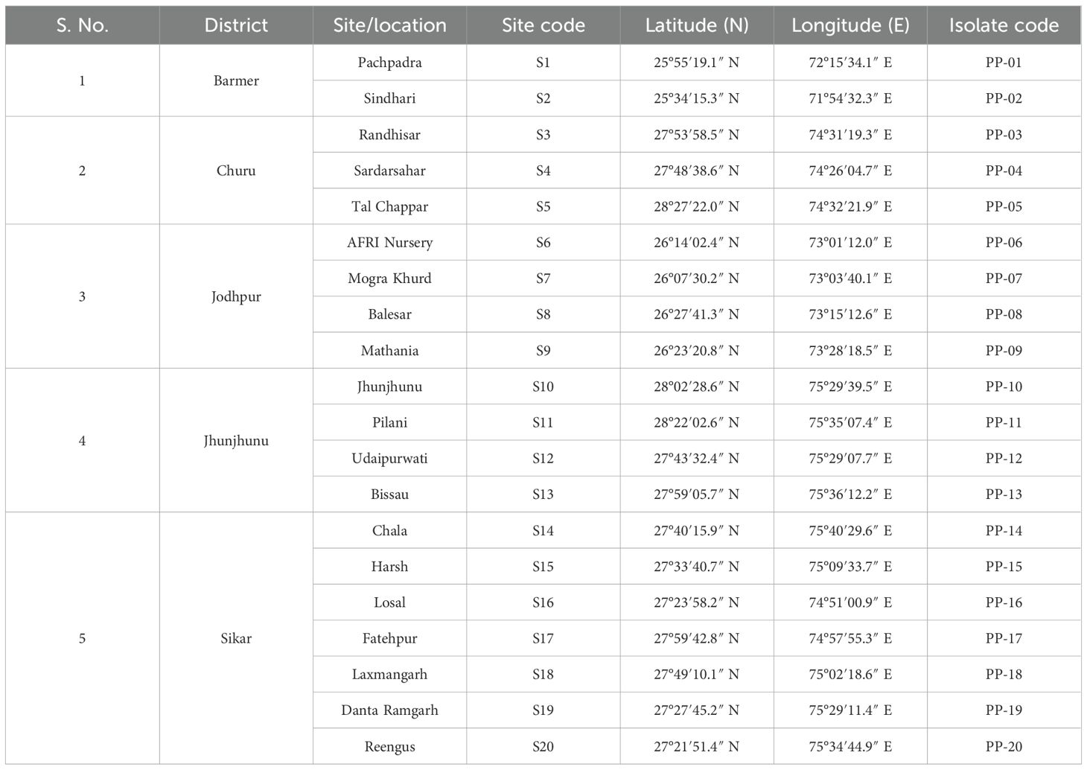Select site code S10

pos(543,386)
